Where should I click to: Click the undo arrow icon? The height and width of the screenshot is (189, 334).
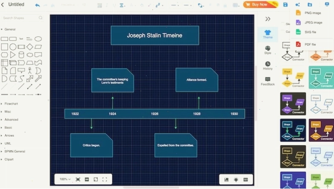[x=37, y=5]
